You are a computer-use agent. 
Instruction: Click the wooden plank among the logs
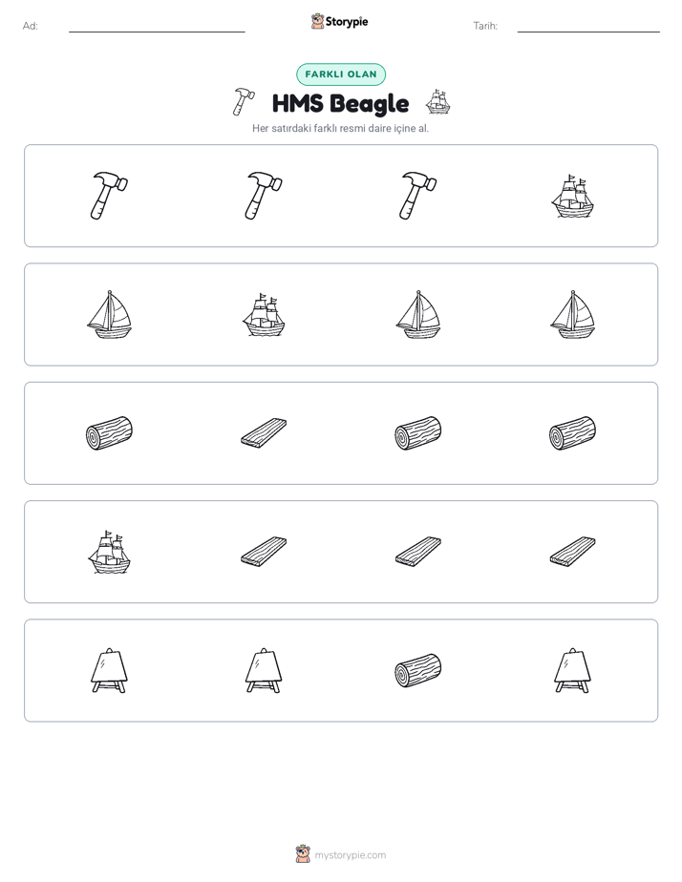[x=264, y=433]
